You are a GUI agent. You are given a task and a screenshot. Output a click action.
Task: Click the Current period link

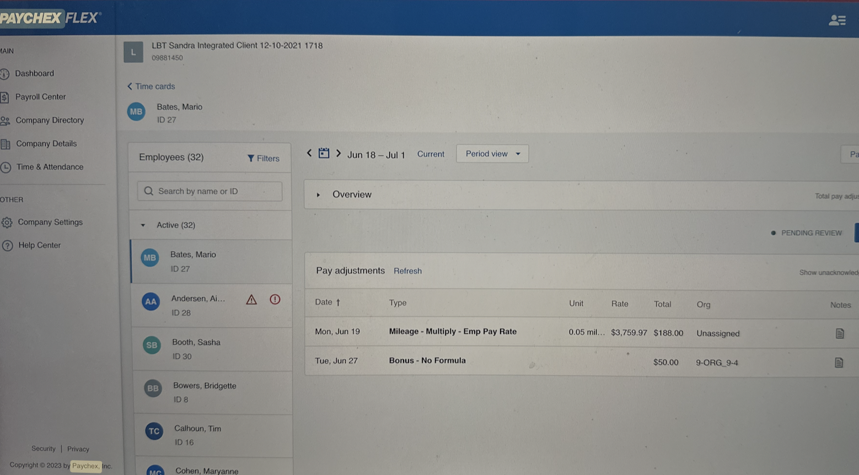(x=431, y=154)
